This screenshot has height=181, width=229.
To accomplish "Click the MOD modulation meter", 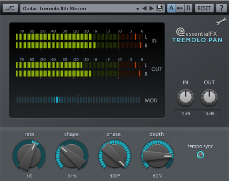I will point(78,99).
